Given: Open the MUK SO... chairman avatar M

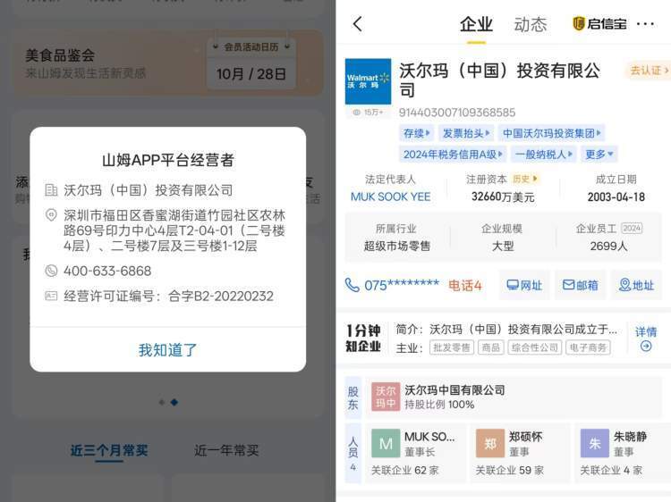Looking at the screenshot, I should (386, 443).
